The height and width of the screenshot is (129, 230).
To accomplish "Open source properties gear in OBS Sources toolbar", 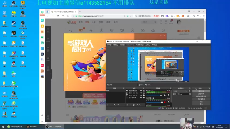I will point(133,105).
